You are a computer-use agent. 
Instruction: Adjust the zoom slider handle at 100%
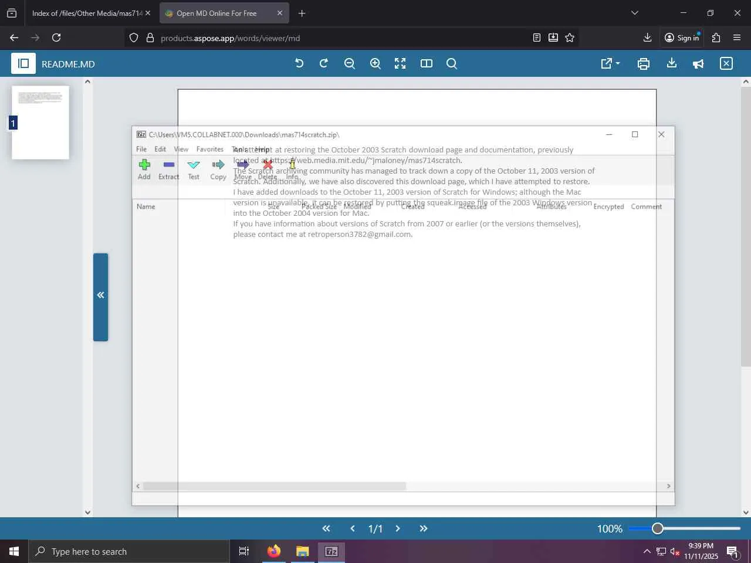[x=658, y=528]
